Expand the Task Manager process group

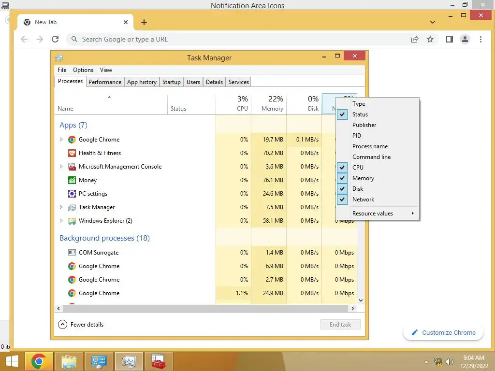[61, 207]
